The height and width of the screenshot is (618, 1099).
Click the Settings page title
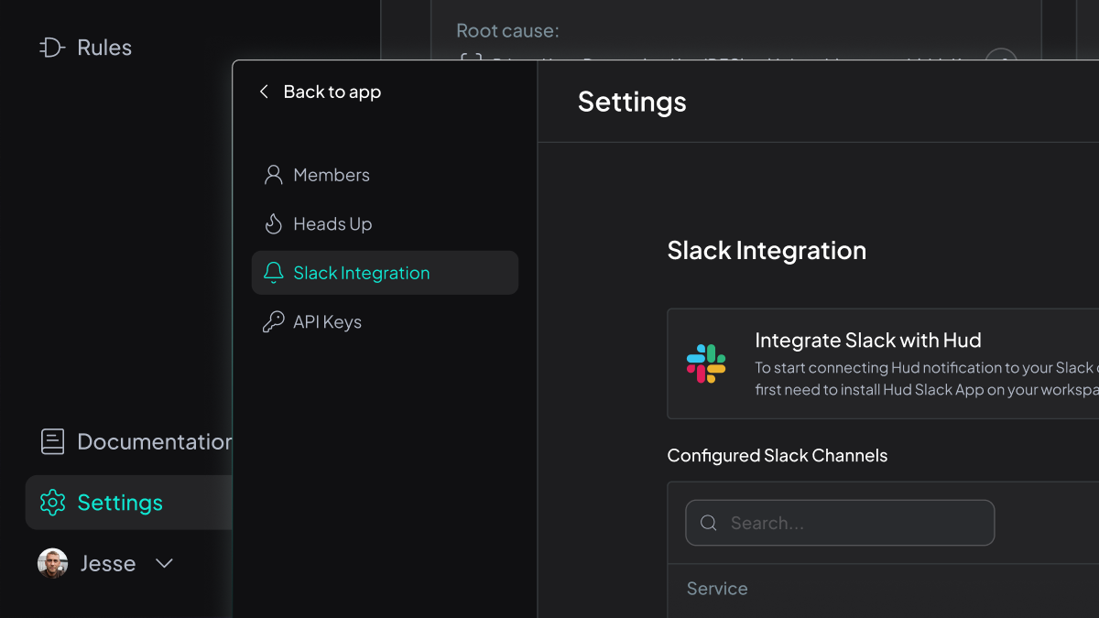point(632,102)
